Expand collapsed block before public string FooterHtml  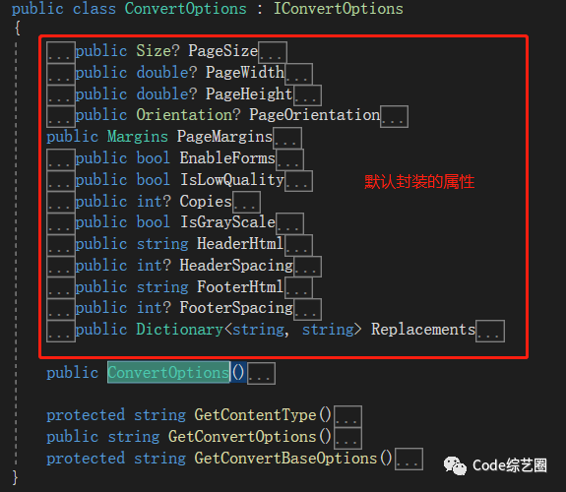pos(61,288)
